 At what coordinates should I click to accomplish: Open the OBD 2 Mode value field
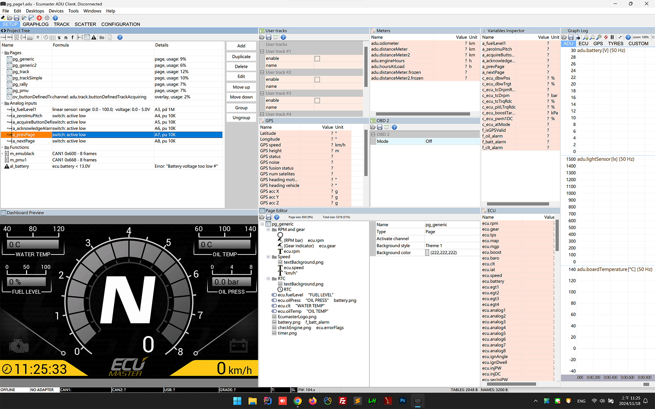[x=452, y=141]
